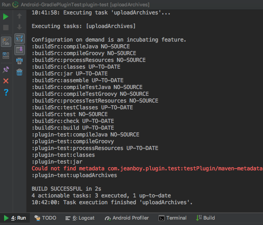Screen dimensions: 263x225
Task: Click ':buildSrc:build UP-TO-DATE' line
Action: point(73,128)
